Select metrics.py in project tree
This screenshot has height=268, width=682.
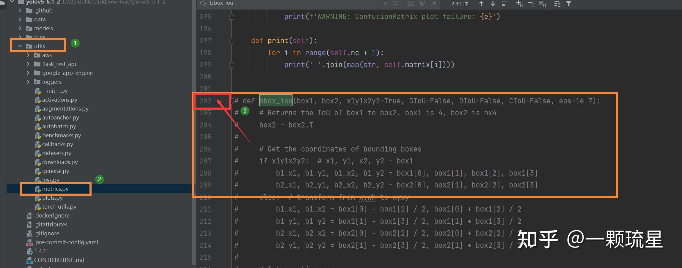(x=55, y=189)
